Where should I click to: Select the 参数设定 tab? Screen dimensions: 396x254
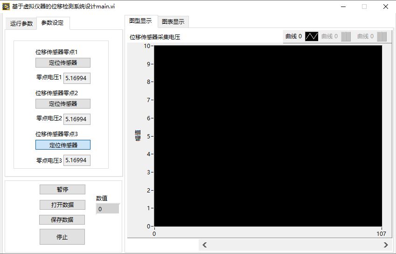pos(53,23)
